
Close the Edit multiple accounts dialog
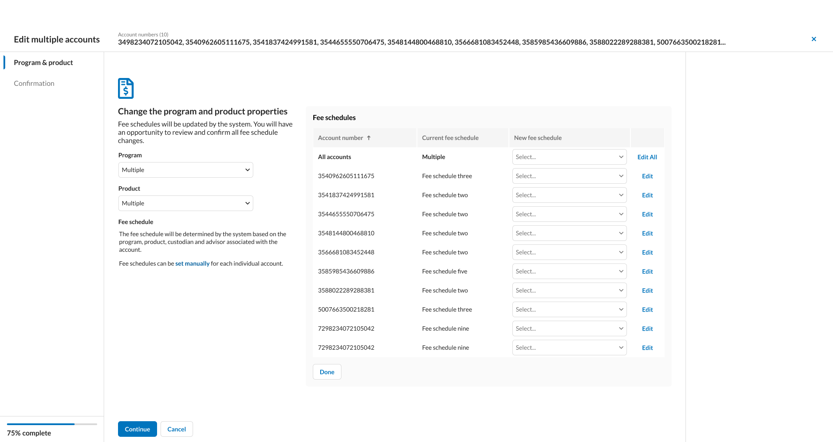(x=813, y=39)
